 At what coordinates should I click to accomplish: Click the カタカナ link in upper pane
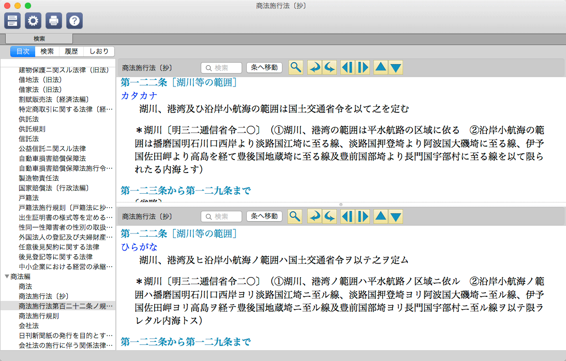pyautogui.click(x=139, y=95)
